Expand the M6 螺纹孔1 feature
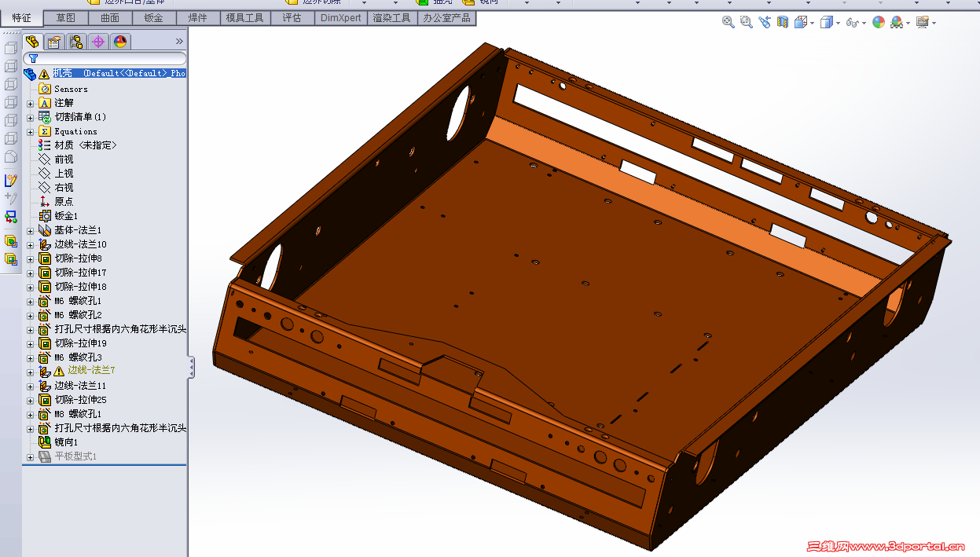 click(x=31, y=301)
